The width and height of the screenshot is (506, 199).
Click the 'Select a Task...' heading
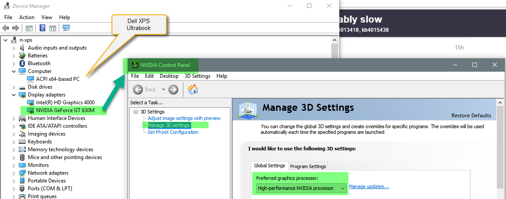tap(146, 103)
